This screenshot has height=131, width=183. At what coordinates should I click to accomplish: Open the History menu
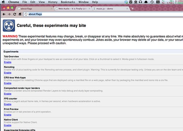tap(53, 2)
